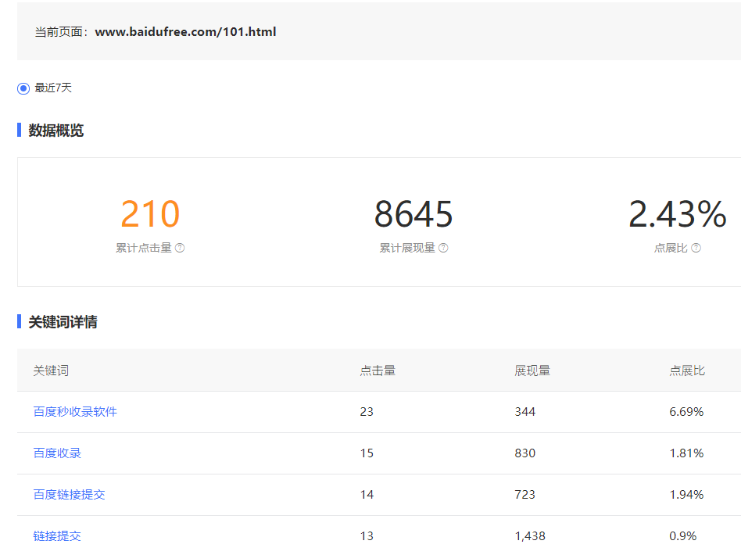
Task: Click the question mark icon after 点展比
Action: [696, 248]
